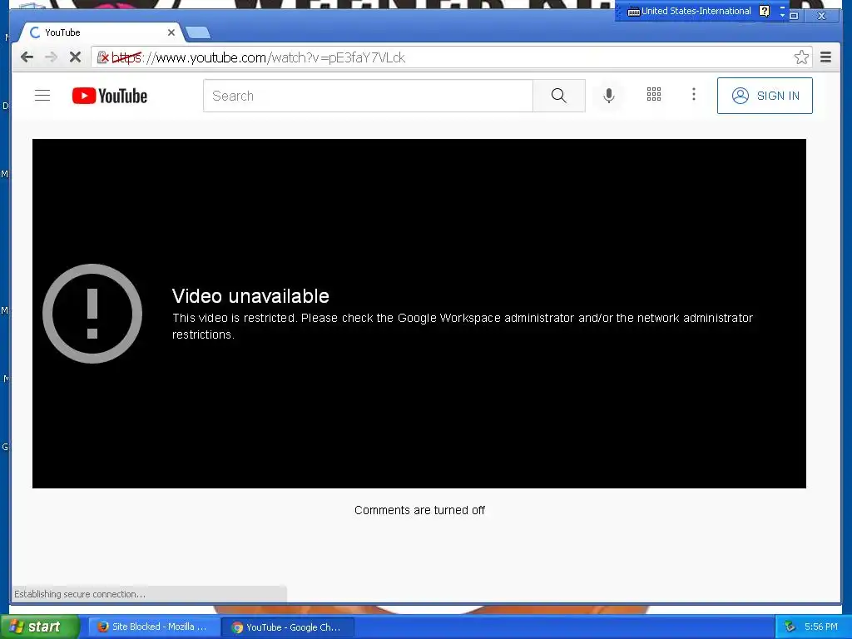Select YouTube Google Chrome taskbar item
This screenshot has height=639, width=852.
[x=288, y=627]
